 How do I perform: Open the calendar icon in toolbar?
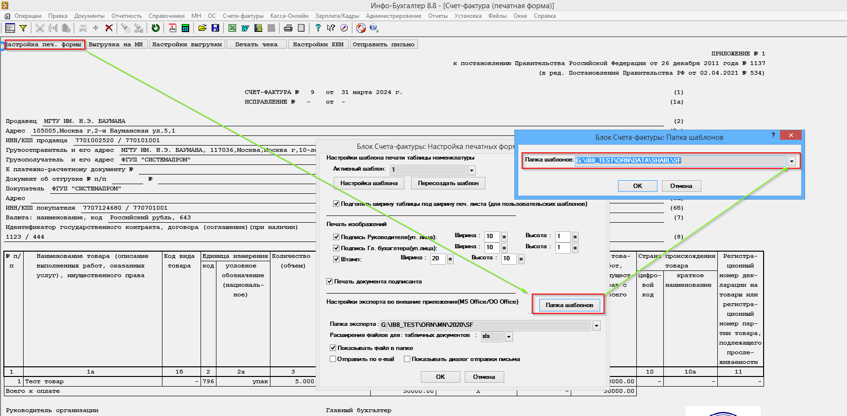point(173,28)
